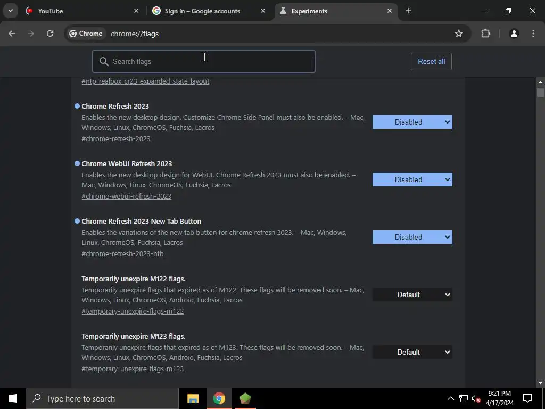Click the scrollbar up arrow
The height and width of the screenshot is (409, 545).
(540, 82)
